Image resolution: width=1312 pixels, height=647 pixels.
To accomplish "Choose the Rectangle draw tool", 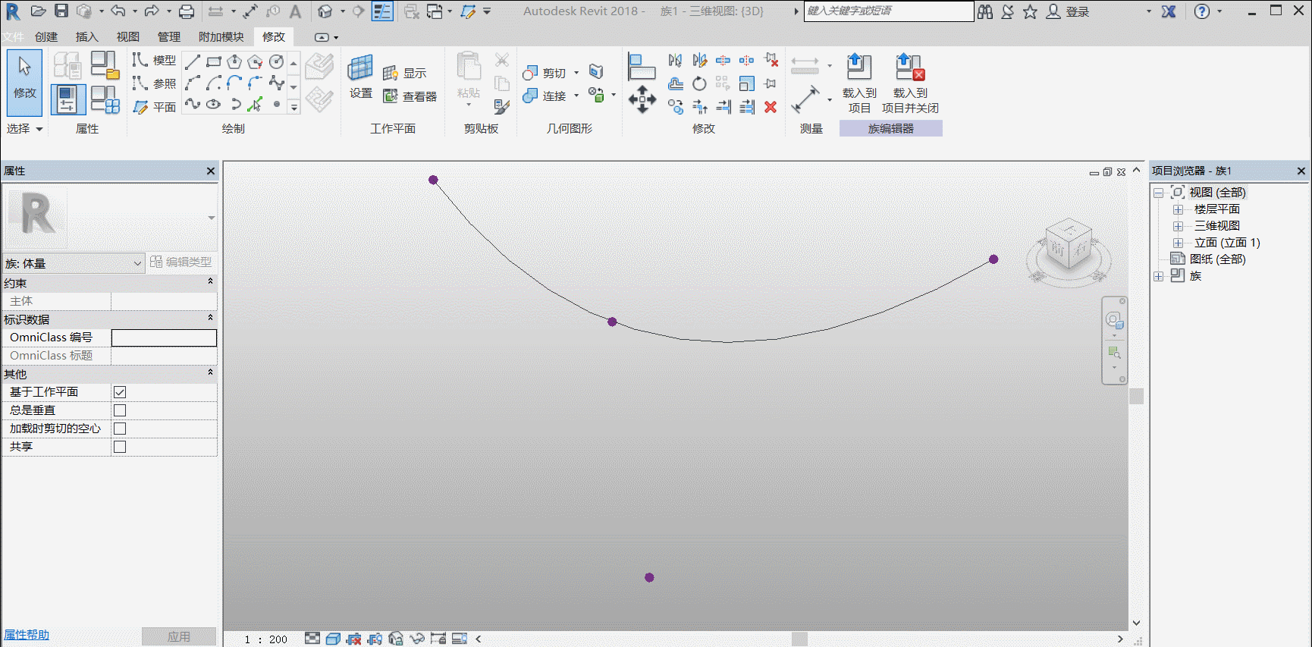I will (214, 61).
